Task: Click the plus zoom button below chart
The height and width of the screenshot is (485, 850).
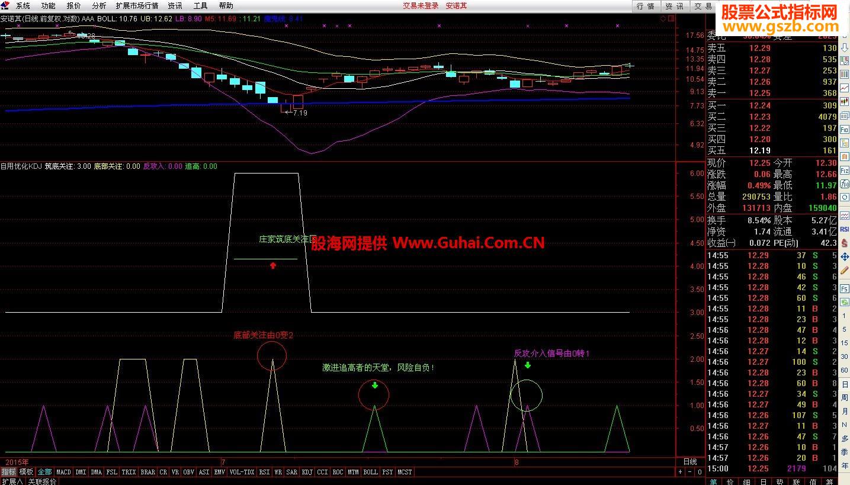Action: click(681, 472)
